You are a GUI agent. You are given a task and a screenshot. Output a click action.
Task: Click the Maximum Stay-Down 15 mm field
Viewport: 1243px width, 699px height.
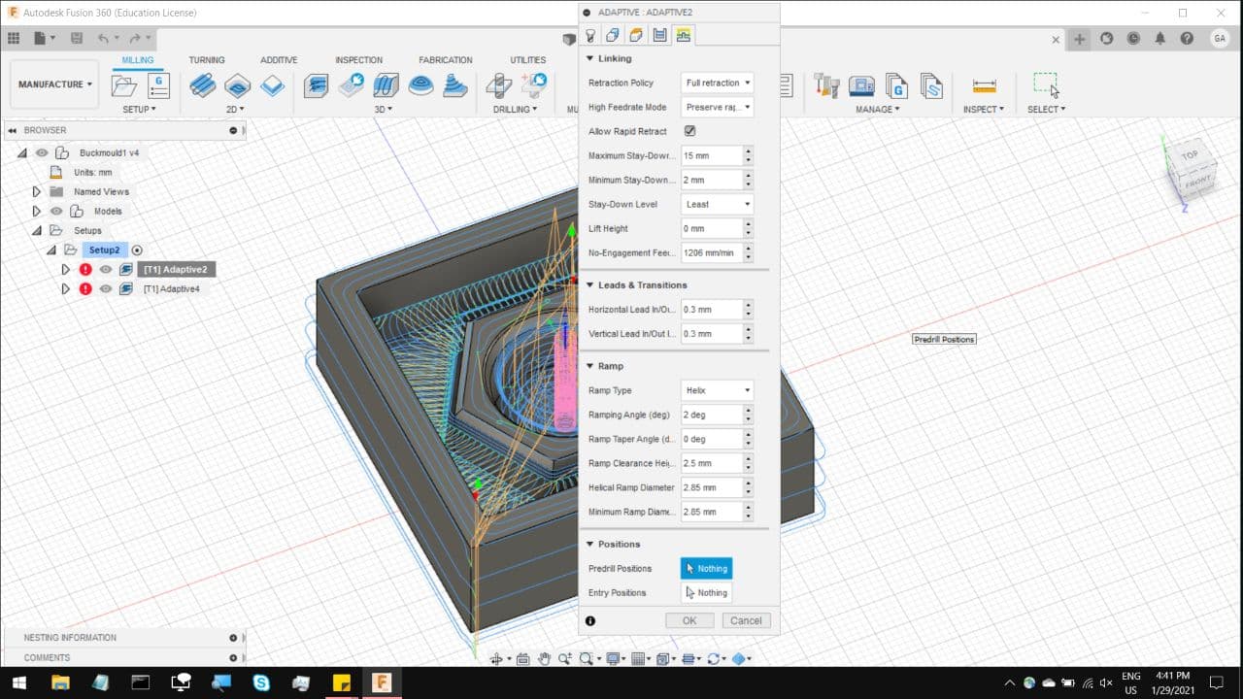coord(711,155)
